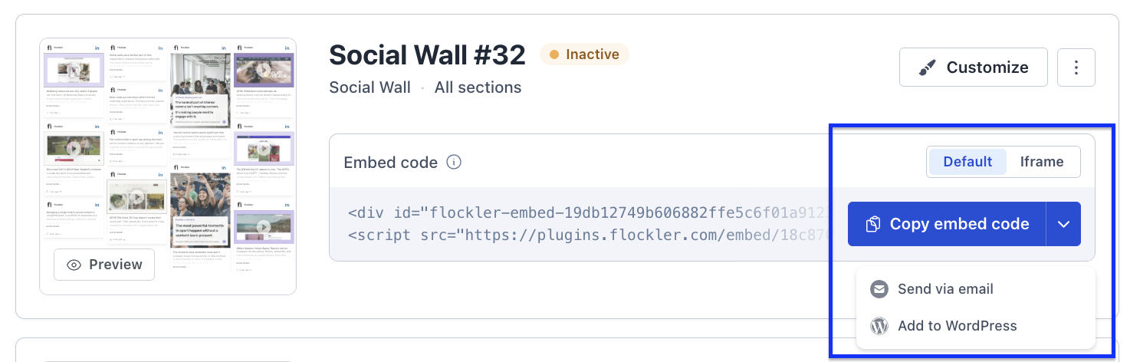Screen dimensions: 1130x362
Task: Click the Social Wall #32 title
Action: [x=427, y=55]
